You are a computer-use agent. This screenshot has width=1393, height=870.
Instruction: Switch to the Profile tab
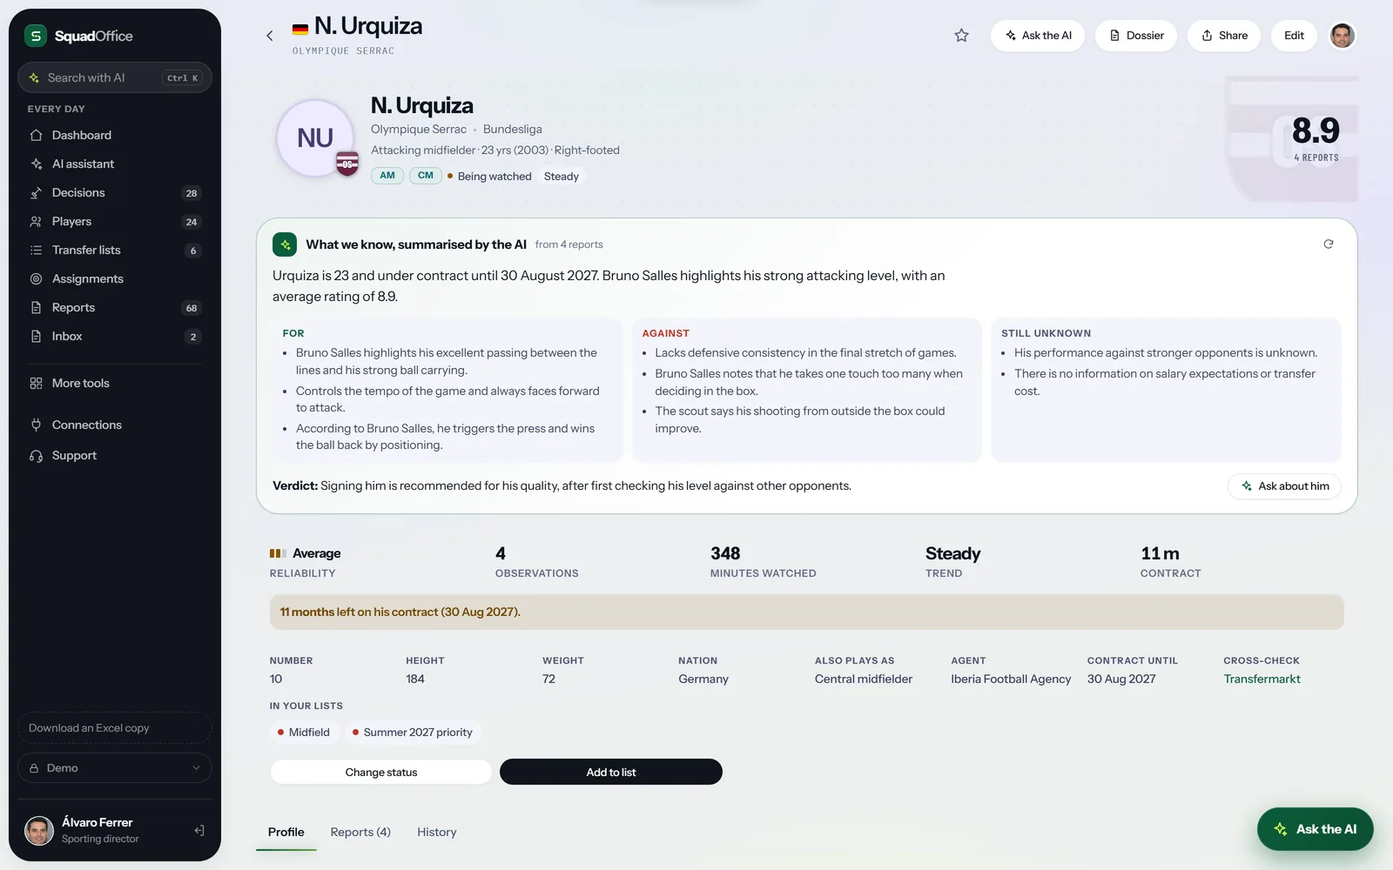(286, 833)
